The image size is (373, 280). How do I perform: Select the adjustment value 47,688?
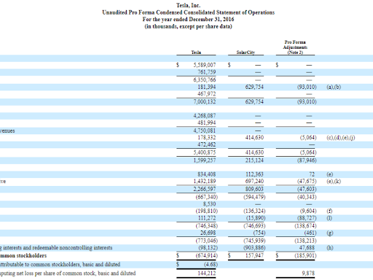[307, 247]
